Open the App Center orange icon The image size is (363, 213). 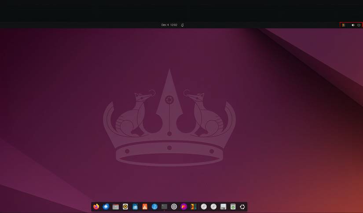pyautogui.click(x=145, y=206)
